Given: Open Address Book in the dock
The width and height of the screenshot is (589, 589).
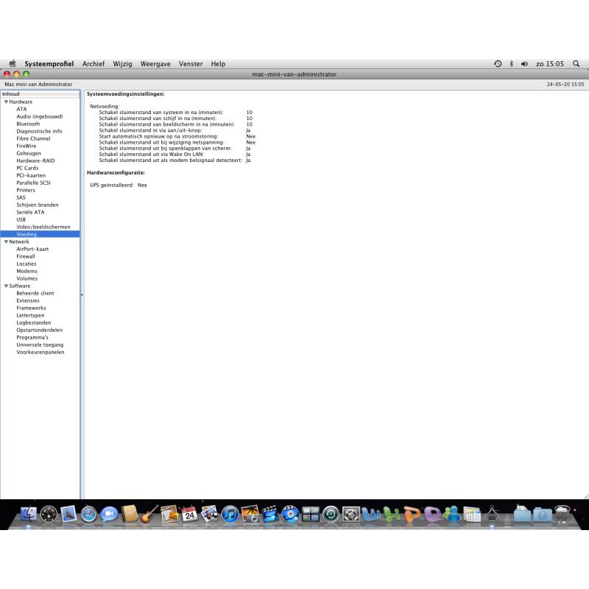Looking at the screenshot, I should point(130,514).
